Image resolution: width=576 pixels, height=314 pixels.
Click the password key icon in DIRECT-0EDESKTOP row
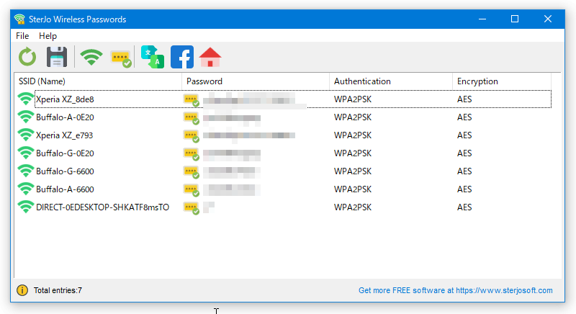pyautogui.click(x=192, y=208)
